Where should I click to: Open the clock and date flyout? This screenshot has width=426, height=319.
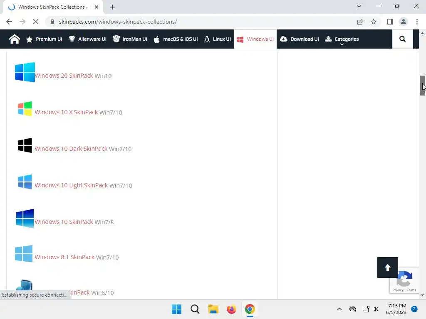click(x=396, y=309)
